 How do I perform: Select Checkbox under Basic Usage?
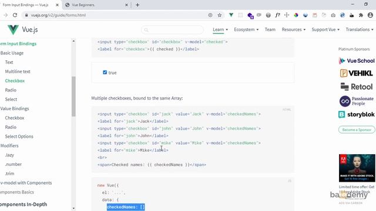(15, 81)
